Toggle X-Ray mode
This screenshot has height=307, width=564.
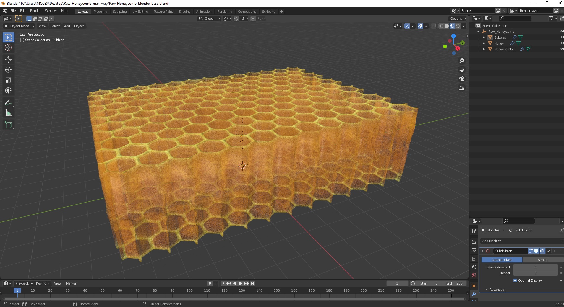point(433,26)
